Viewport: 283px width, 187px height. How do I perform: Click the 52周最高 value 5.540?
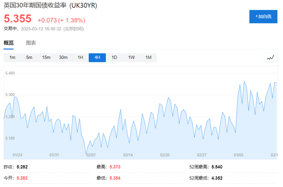[217, 167]
